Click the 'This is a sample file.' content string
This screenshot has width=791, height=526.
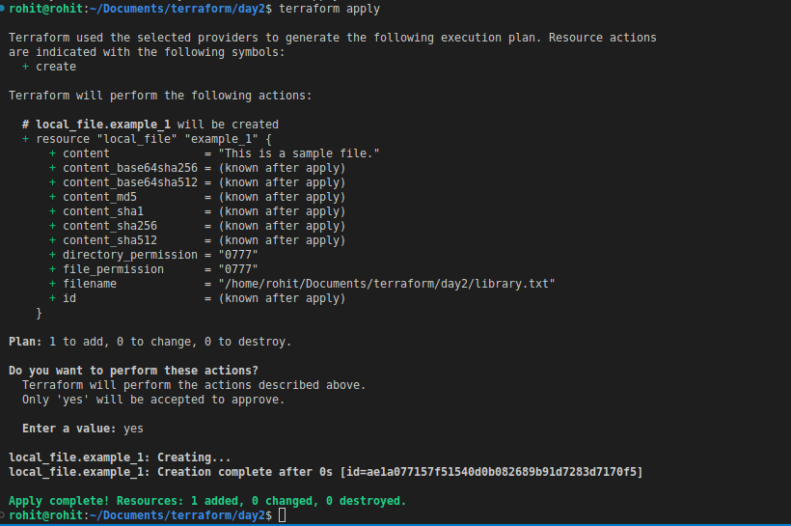[299, 153]
